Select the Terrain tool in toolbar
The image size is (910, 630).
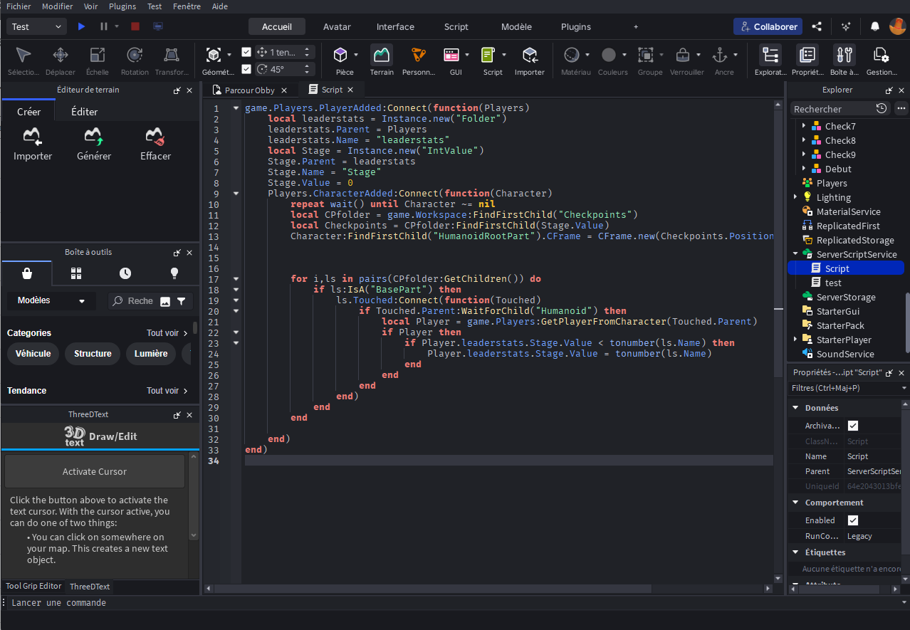pos(382,61)
